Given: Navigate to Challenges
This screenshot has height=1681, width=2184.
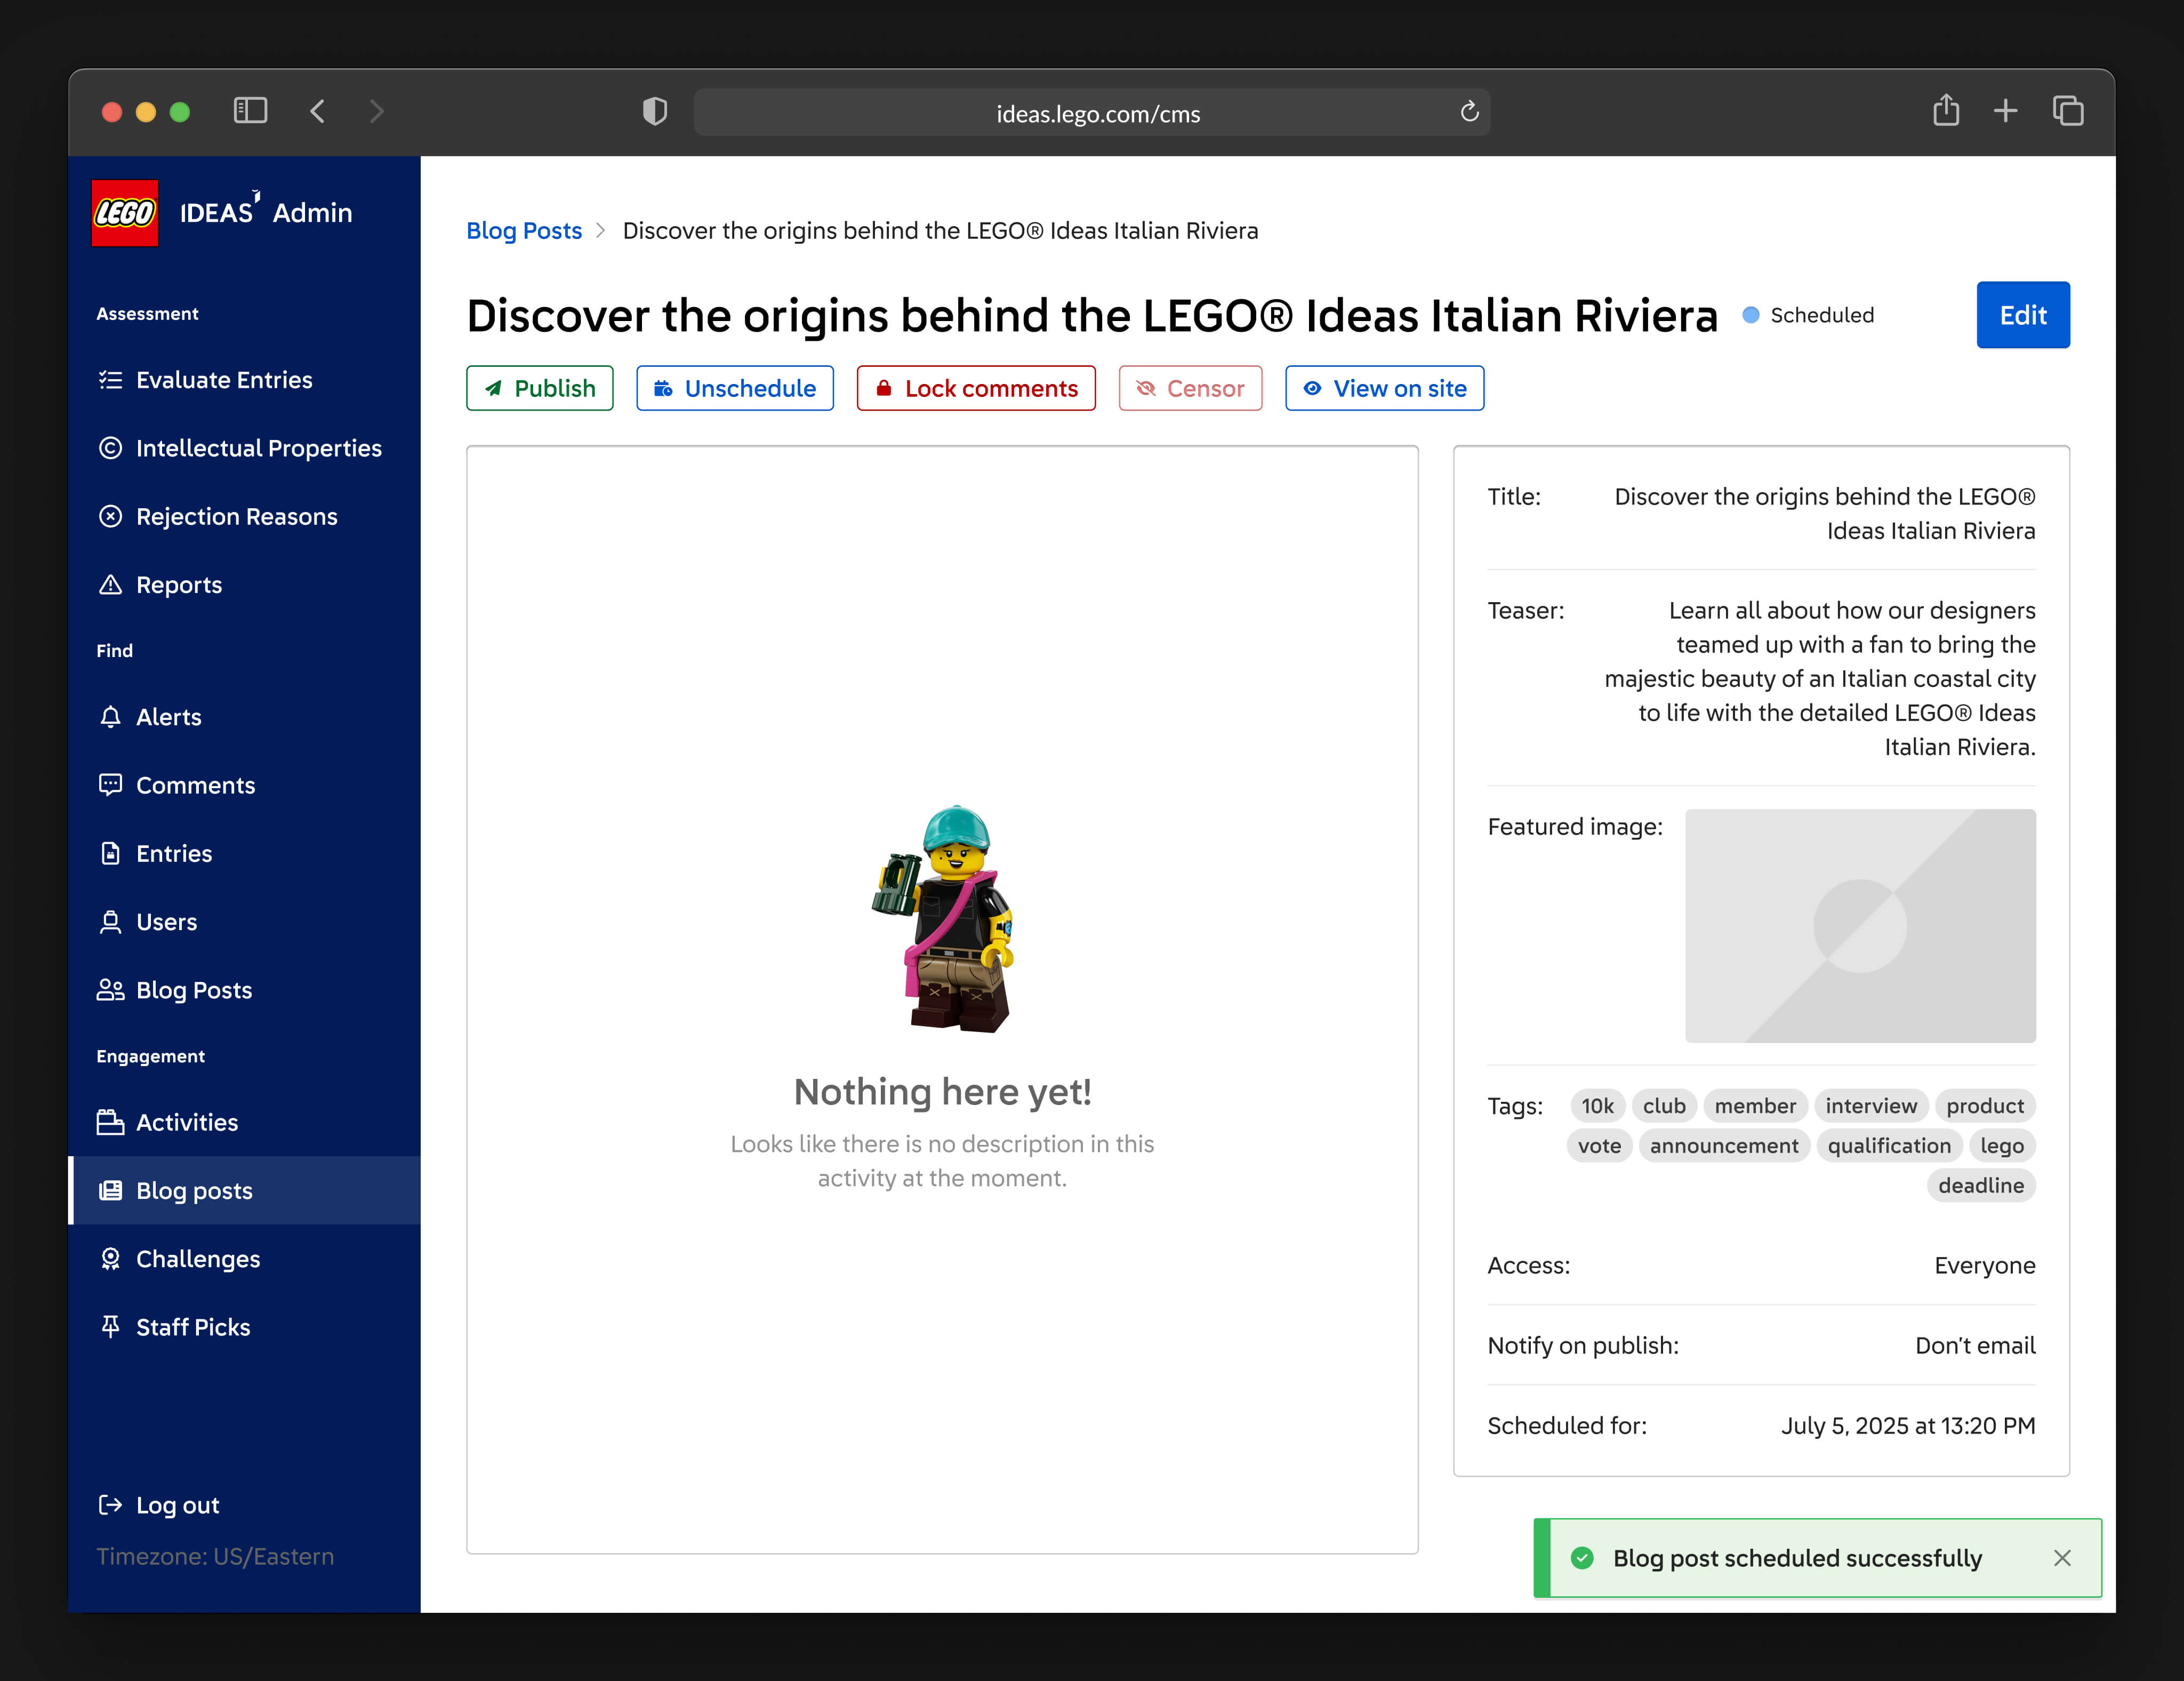Looking at the screenshot, I should (244, 1259).
